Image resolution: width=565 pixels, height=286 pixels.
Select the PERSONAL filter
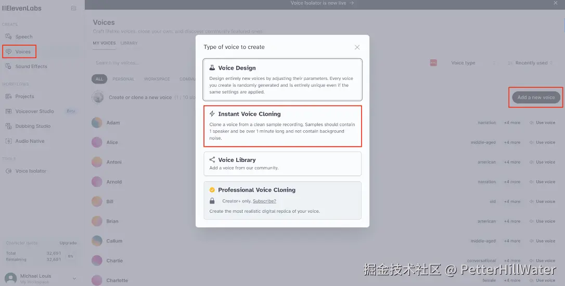point(124,79)
